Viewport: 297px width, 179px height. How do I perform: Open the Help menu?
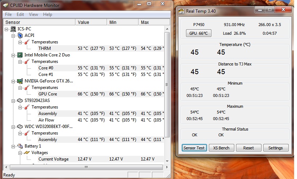[x=48, y=14]
